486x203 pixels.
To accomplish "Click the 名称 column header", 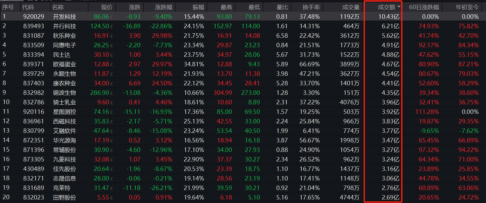I will tap(58, 7).
